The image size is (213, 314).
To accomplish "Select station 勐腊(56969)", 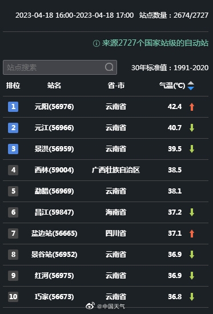I will (x=54, y=191).
